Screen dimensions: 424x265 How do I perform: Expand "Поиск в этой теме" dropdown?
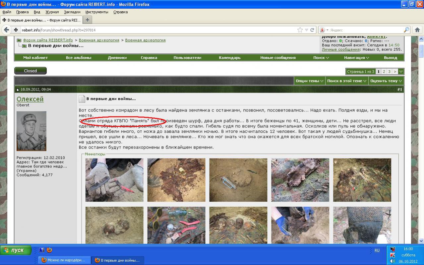point(346,81)
